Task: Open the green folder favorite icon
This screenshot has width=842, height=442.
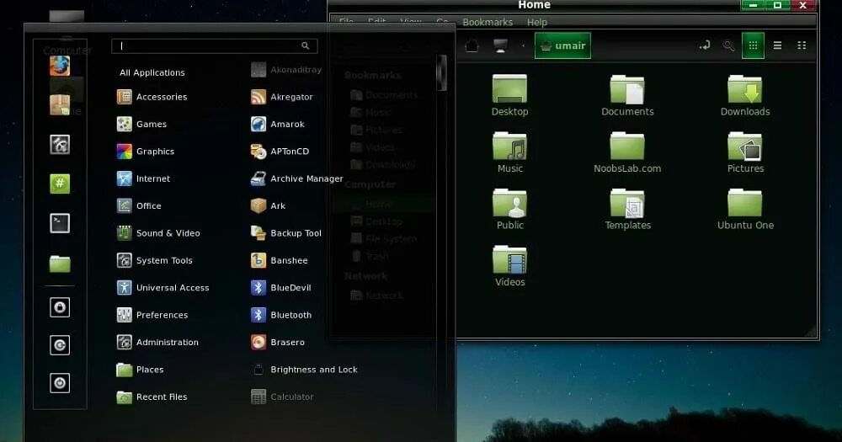Action: pos(60,264)
